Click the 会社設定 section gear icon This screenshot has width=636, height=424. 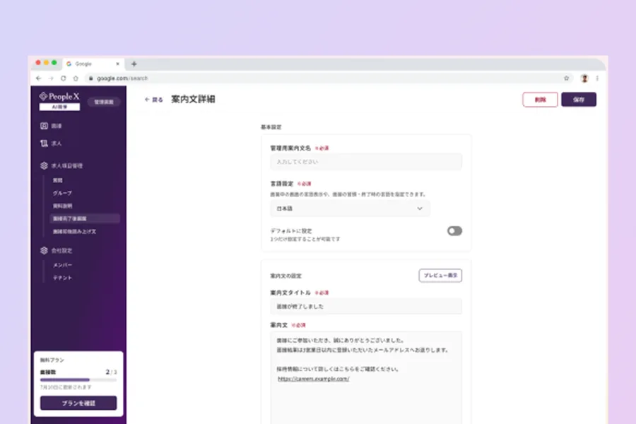(44, 250)
